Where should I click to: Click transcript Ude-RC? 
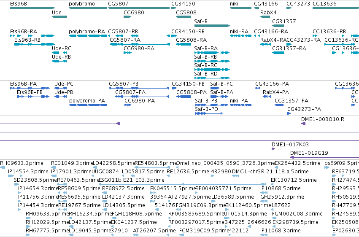(59, 53)
